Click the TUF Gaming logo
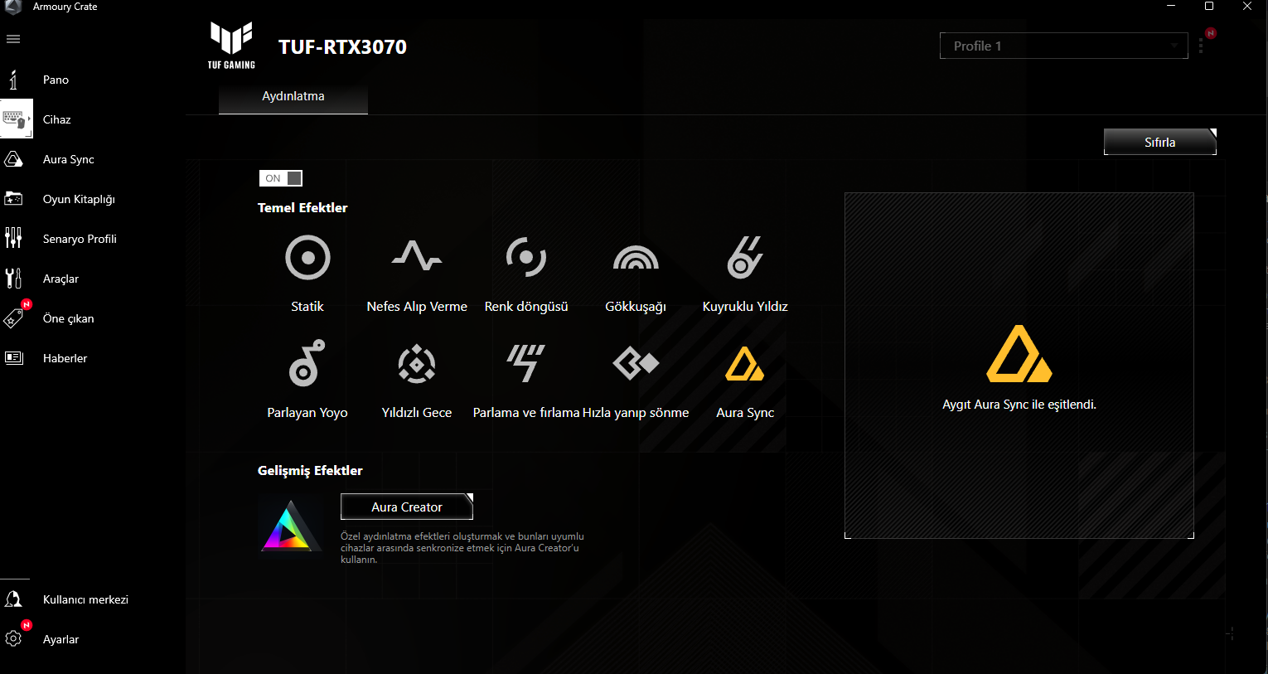The height and width of the screenshot is (674, 1268). (x=231, y=46)
